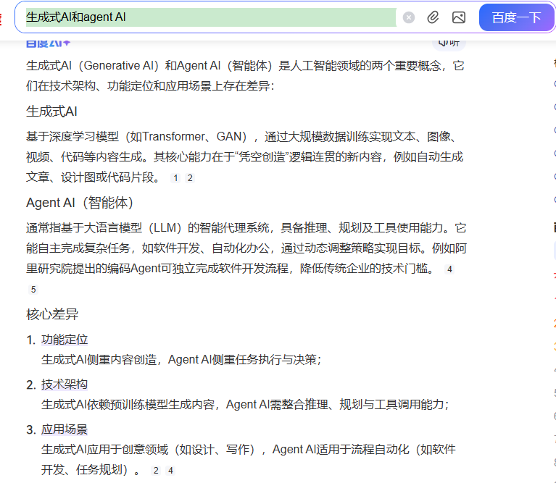Click the underlined 技术架构 term

click(65, 385)
